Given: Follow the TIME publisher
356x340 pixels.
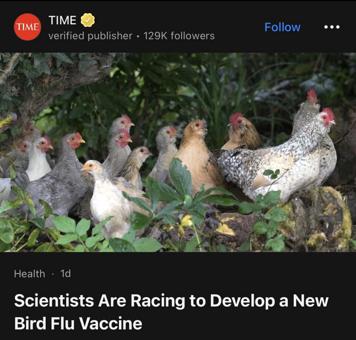Looking at the screenshot, I should coord(282,27).
